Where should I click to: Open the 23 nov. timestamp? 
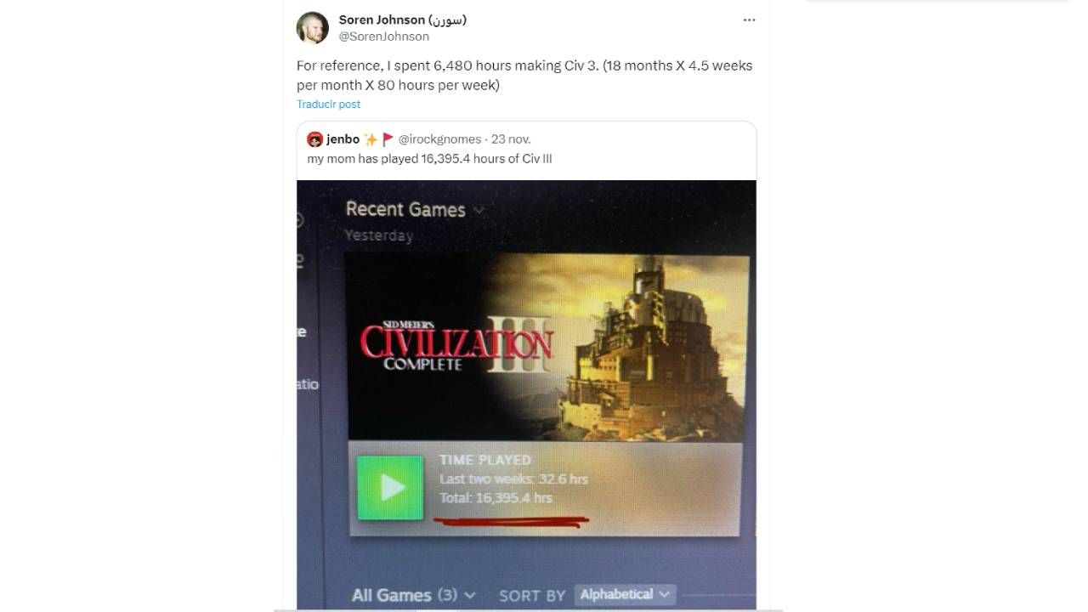point(511,139)
